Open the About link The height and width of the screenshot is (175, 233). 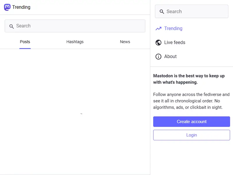click(166, 57)
